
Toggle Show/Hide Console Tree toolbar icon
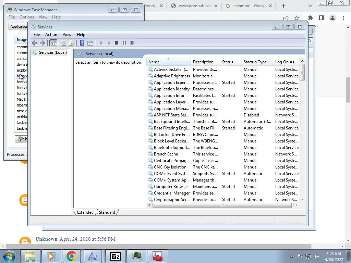point(53,43)
